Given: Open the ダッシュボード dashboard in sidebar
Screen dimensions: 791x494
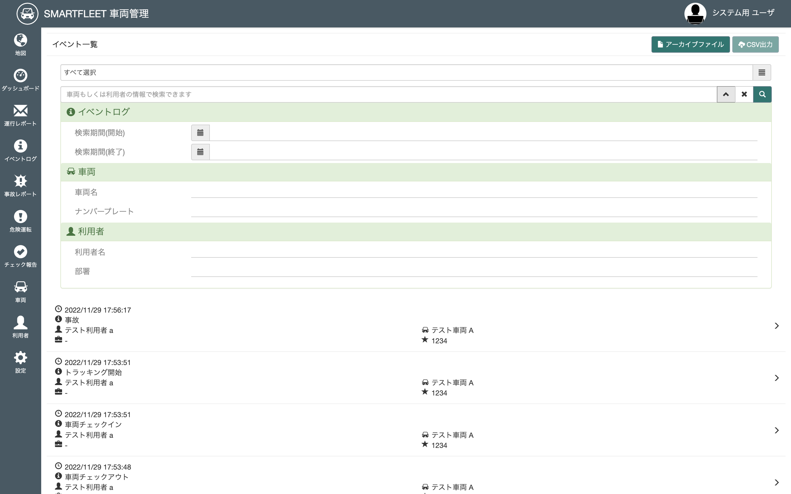Looking at the screenshot, I should point(20,80).
